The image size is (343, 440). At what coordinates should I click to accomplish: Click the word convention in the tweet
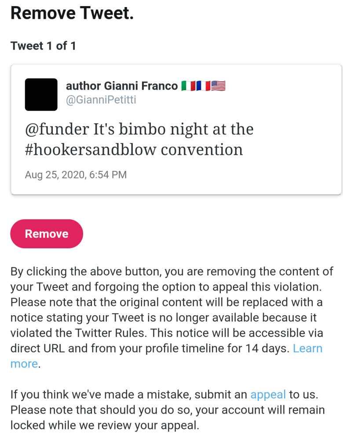pos(202,150)
